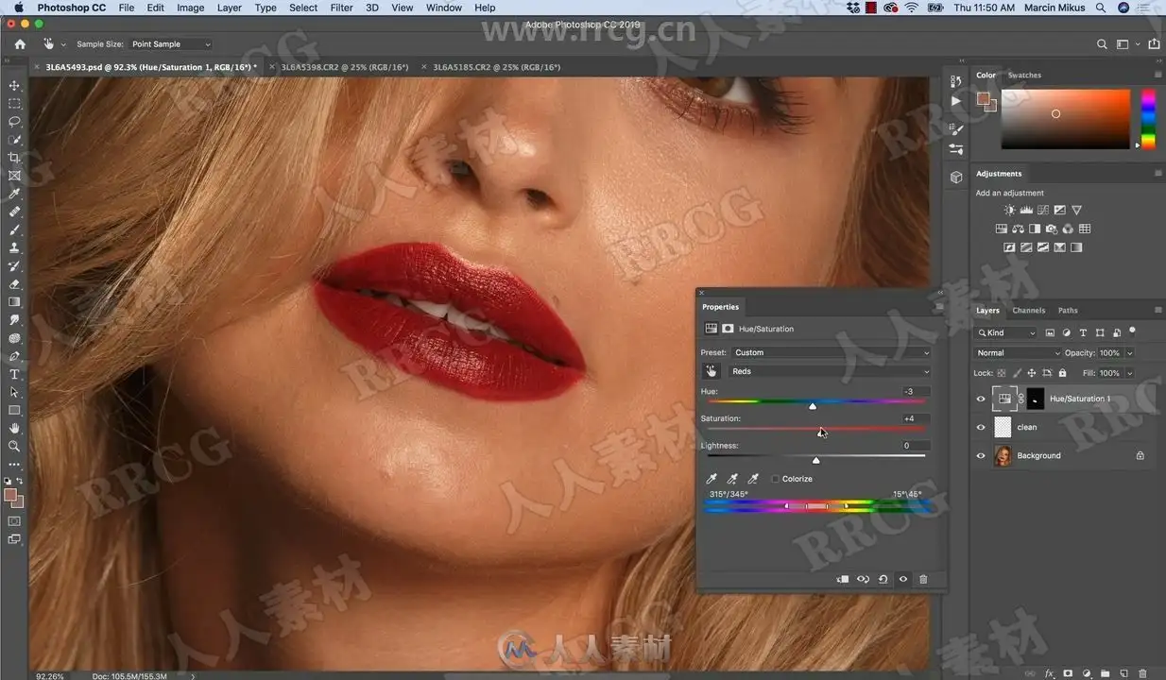Select the Healing Brush tool
The image size is (1166, 680).
pyautogui.click(x=14, y=212)
